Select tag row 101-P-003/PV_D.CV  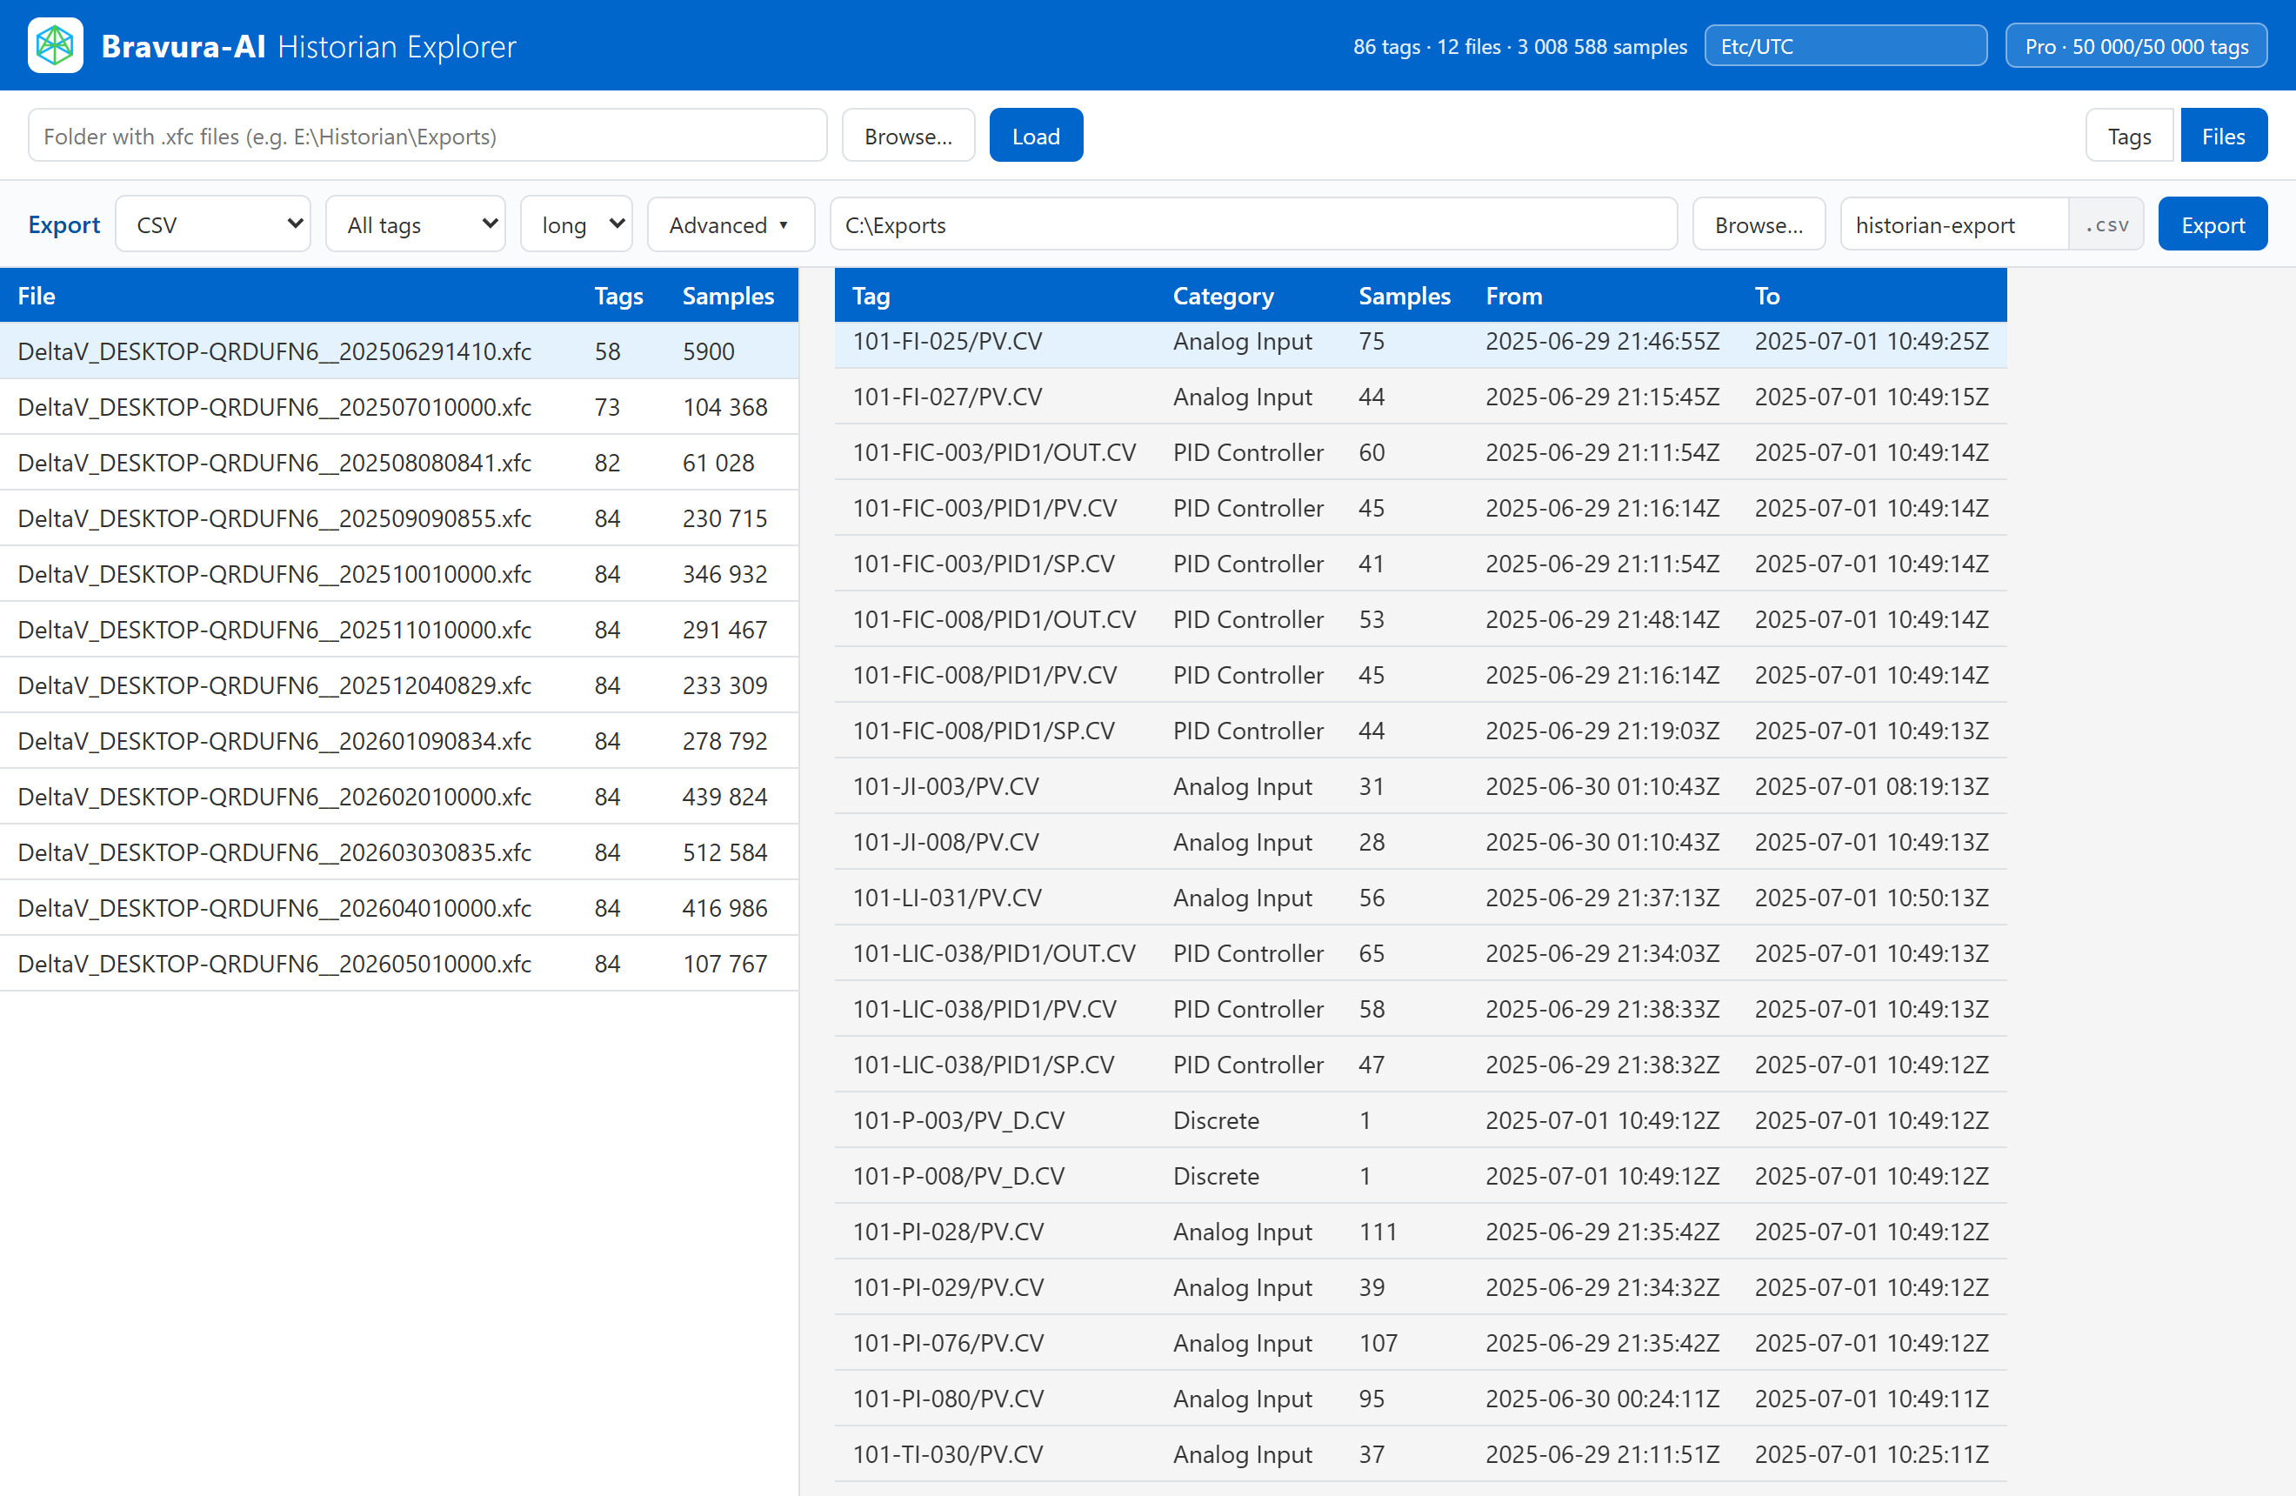[1420, 1120]
